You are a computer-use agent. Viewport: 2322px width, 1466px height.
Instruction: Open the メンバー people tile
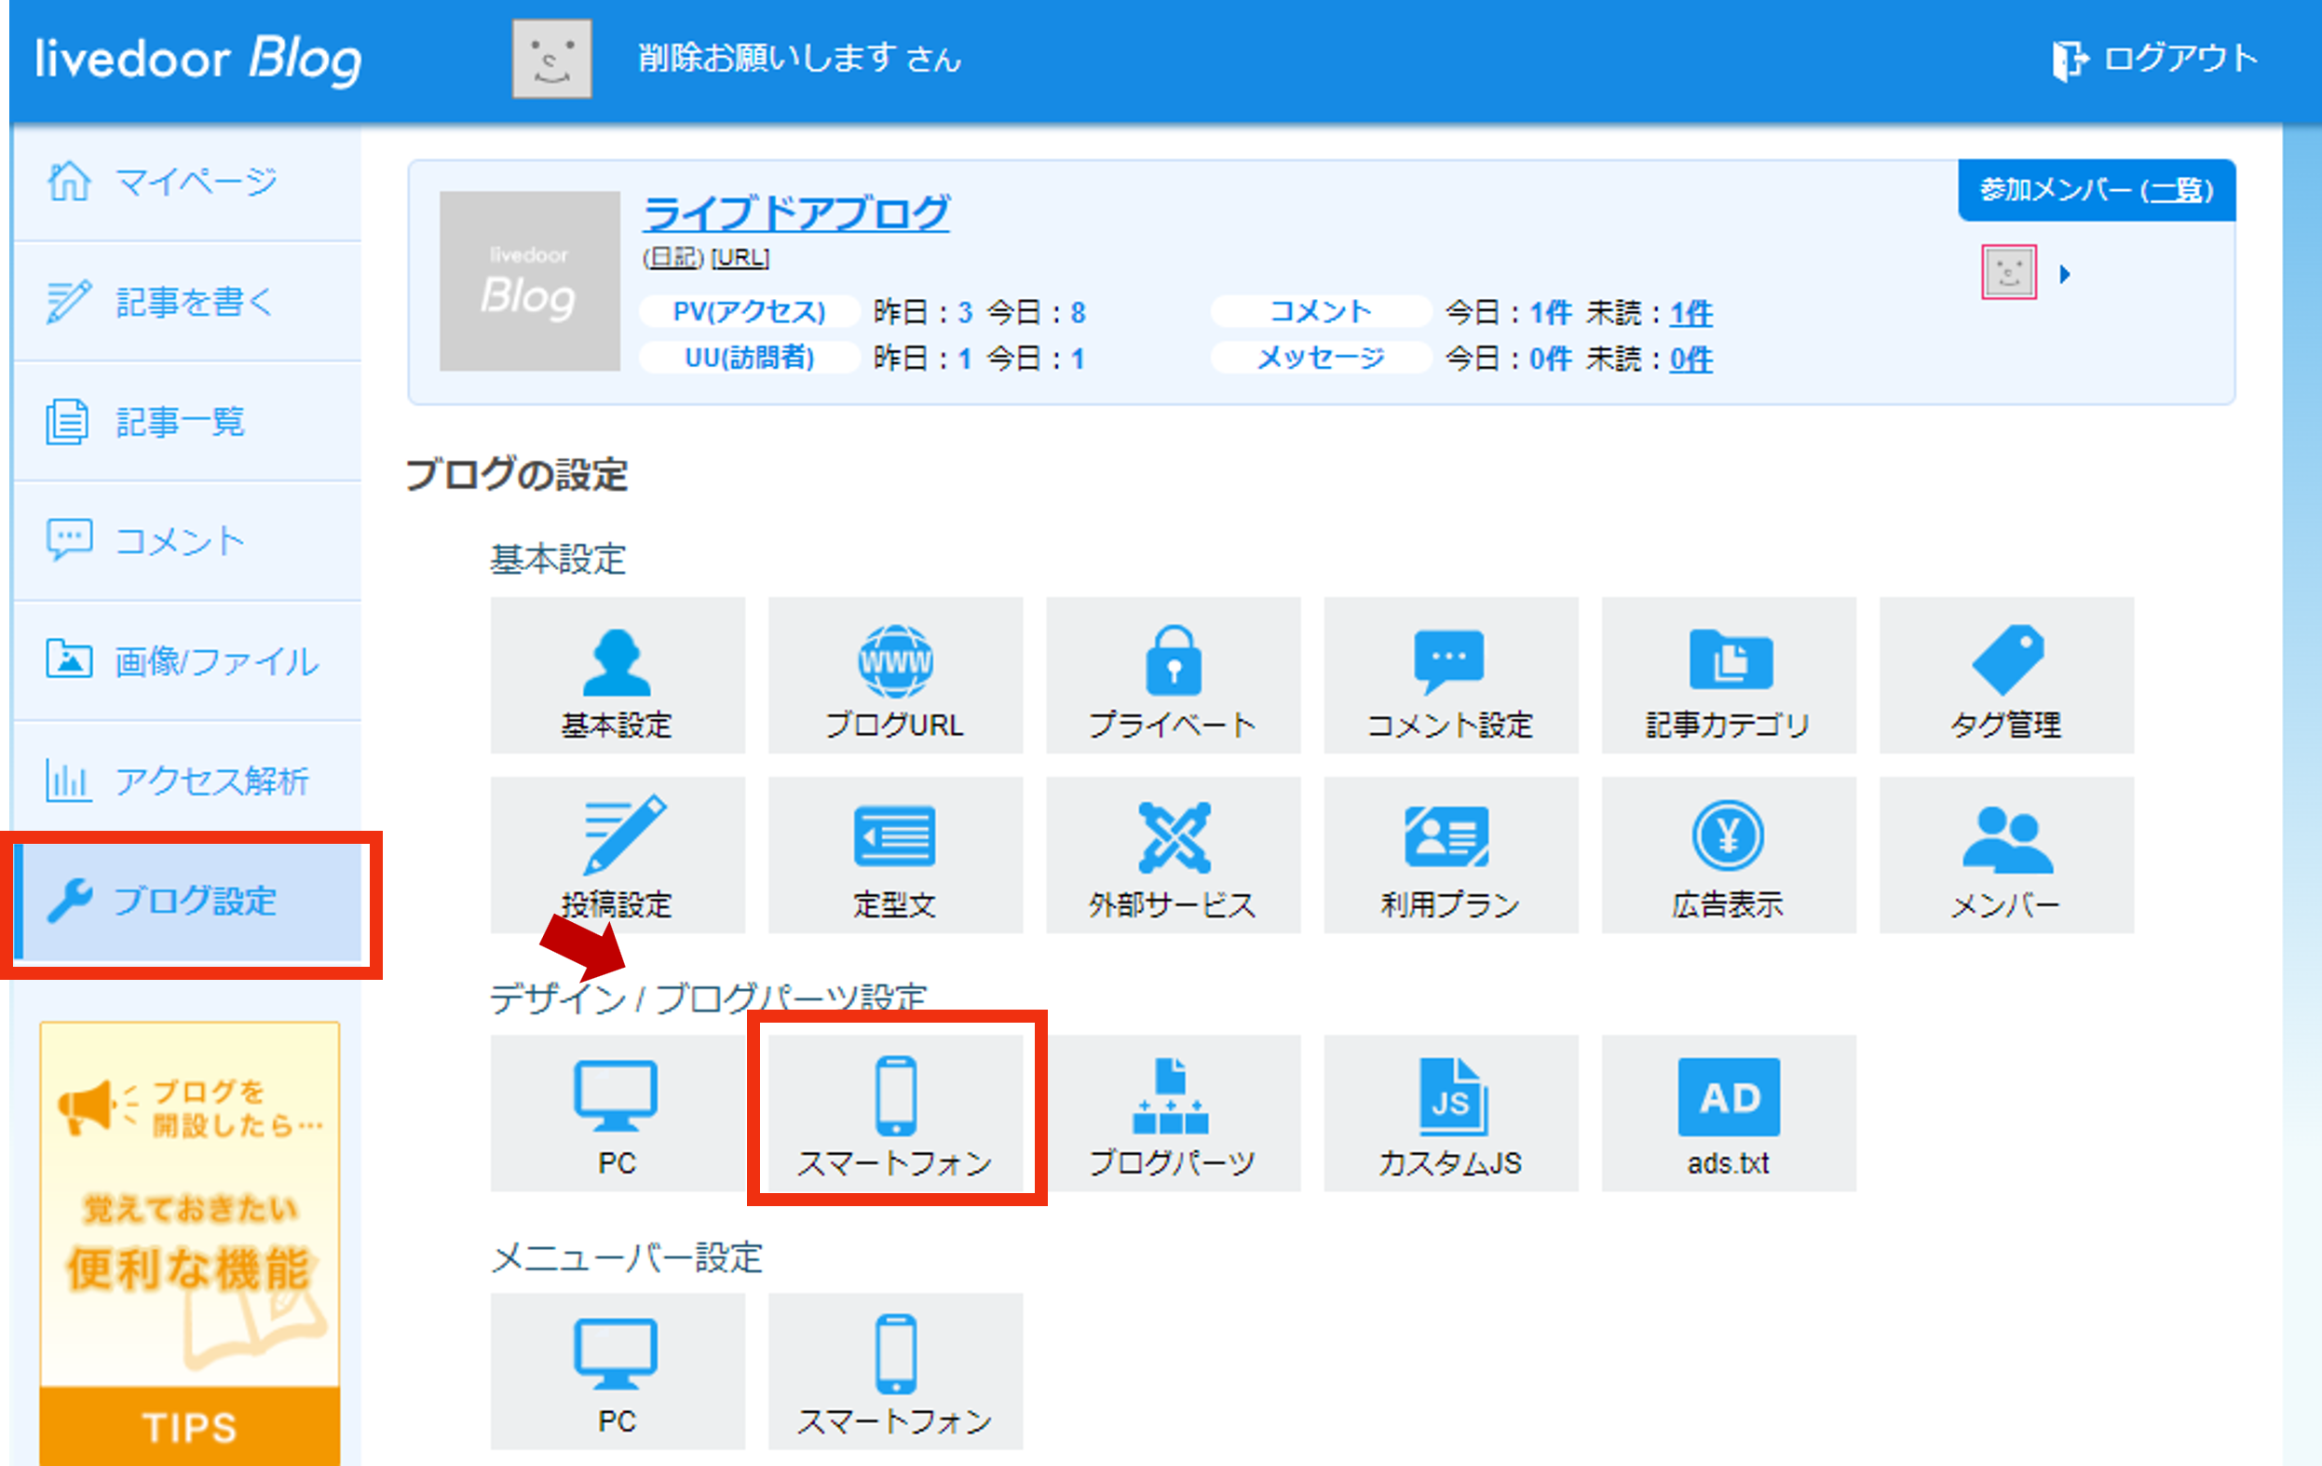[2005, 854]
